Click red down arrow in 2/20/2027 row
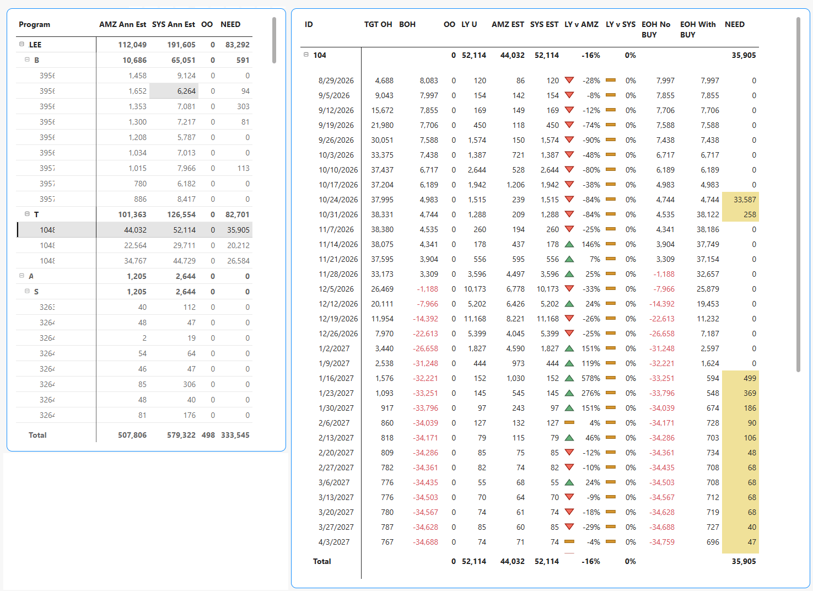Image resolution: width=813 pixels, height=591 pixels. [x=569, y=453]
